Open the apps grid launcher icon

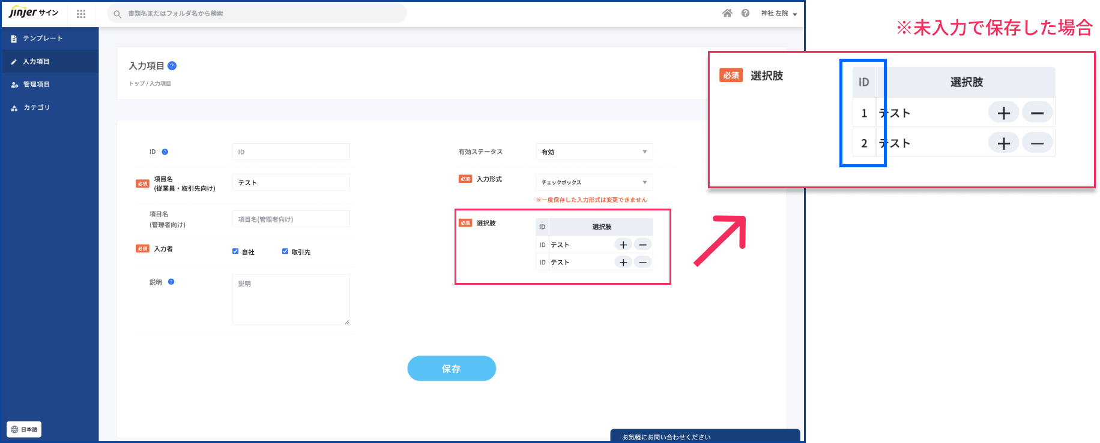(x=81, y=14)
